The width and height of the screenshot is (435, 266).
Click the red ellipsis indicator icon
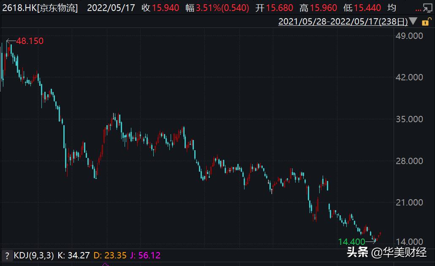pos(418,10)
